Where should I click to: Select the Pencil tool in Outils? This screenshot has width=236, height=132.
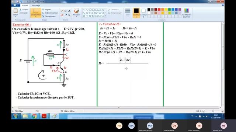tap(62, 11)
